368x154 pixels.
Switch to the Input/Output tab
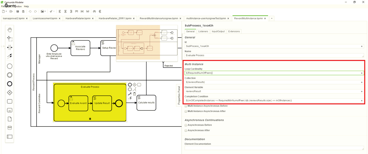(x=218, y=31)
